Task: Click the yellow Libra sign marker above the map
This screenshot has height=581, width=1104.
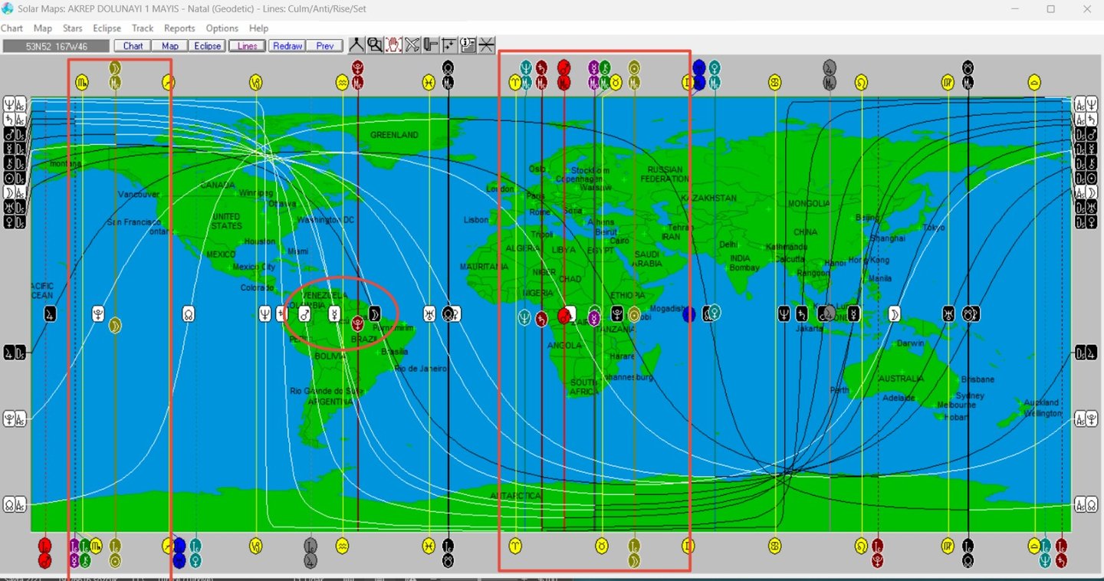Action: point(1034,83)
